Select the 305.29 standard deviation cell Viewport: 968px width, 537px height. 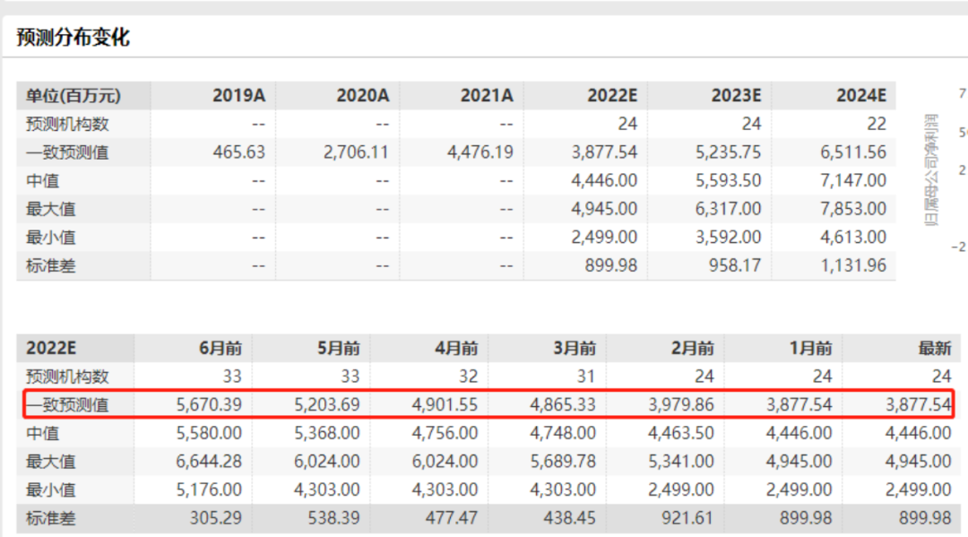[217, 518]
